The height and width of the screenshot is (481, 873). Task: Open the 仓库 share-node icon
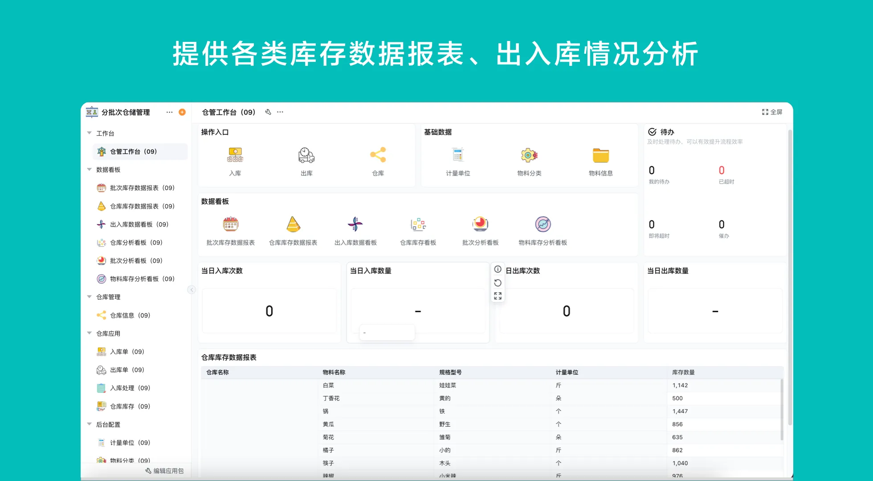point(378,155)
